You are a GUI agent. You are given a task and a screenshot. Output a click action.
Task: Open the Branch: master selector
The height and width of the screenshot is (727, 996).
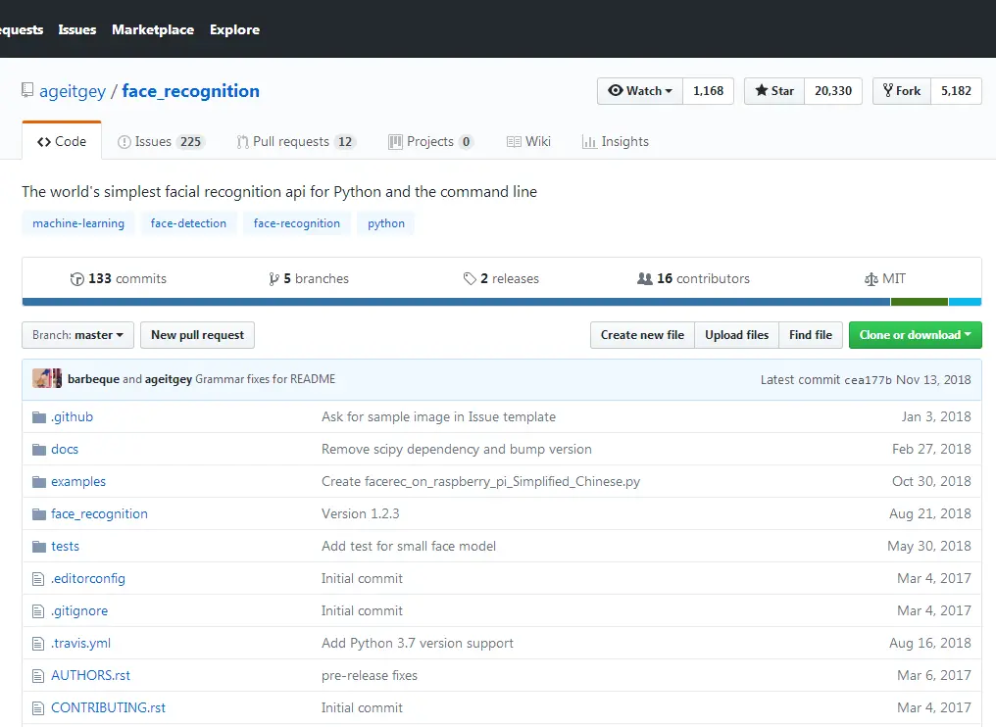(77, 335)
